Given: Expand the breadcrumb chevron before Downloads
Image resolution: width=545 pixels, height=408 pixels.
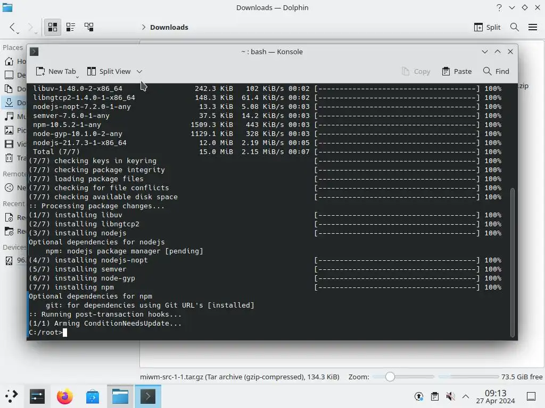Looking at the screenshot, I should tap(143, 28).
